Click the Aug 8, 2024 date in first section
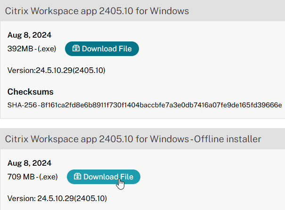Image resolution: width=285 pixels, height=210 pixels. tap(29, 35)
